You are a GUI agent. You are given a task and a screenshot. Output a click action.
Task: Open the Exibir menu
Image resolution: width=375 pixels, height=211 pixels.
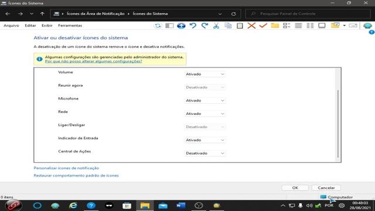[47, 25]
